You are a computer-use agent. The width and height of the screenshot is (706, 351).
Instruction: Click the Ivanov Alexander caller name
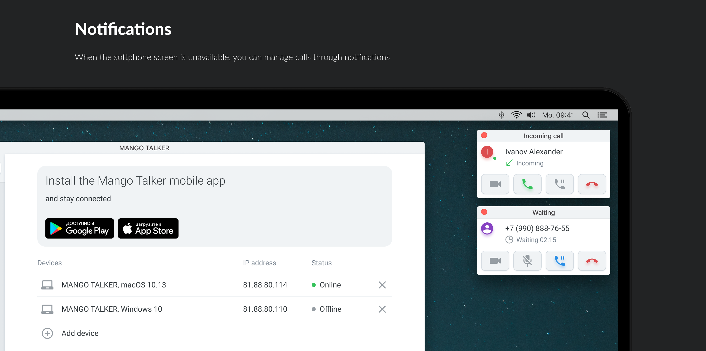(x=534, y=152)
